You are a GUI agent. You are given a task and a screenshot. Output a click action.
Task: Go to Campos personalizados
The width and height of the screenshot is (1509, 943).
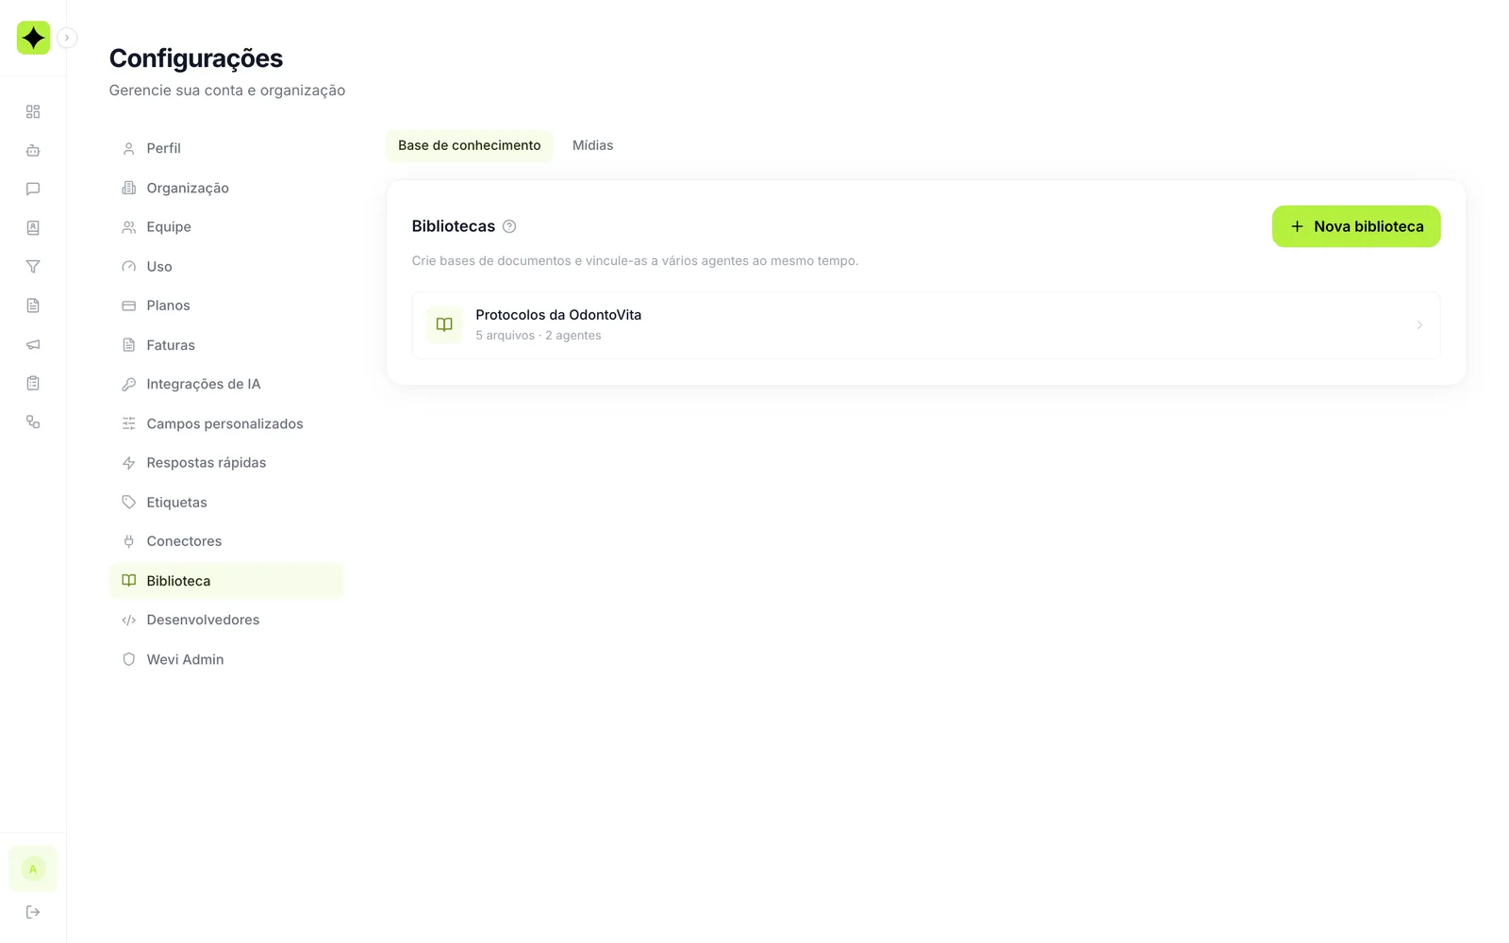click(226, 423)
